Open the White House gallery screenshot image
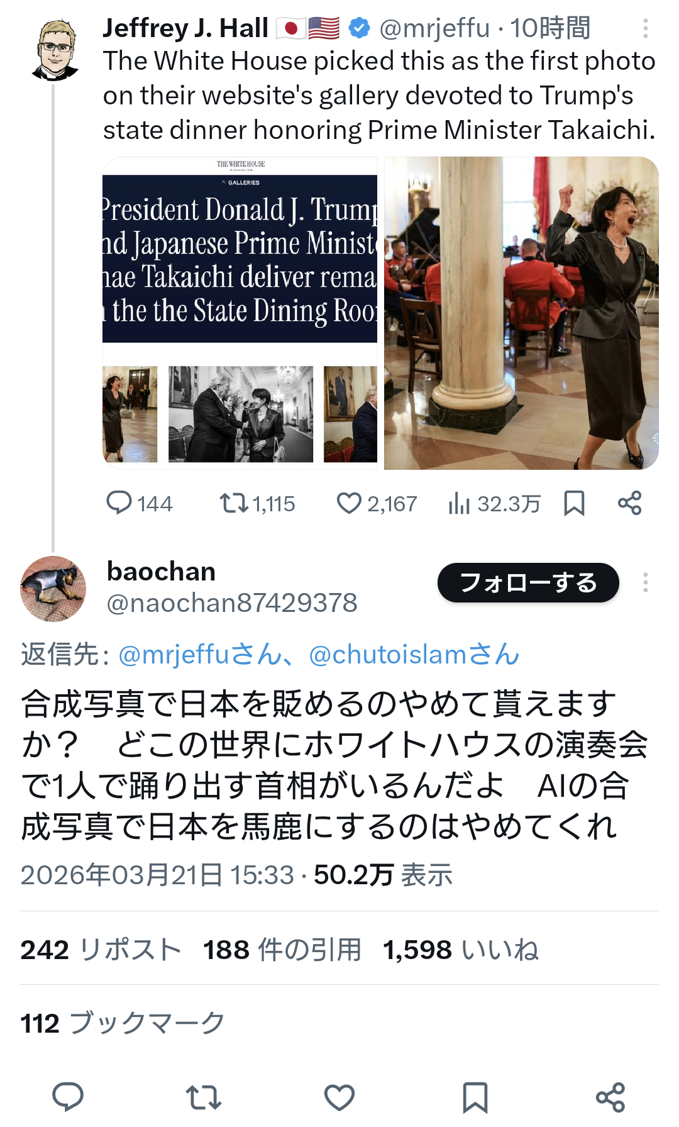The width and height of the screenshot is (679, 1127). tap(240, 313)
